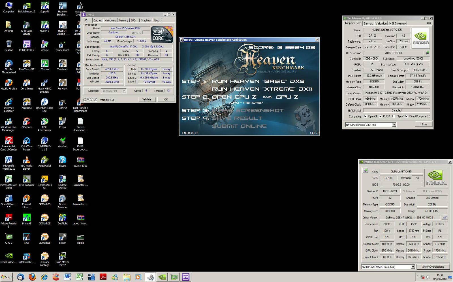Open the About tab in CPU-Z
453x282 pixels.
(157, 20)
